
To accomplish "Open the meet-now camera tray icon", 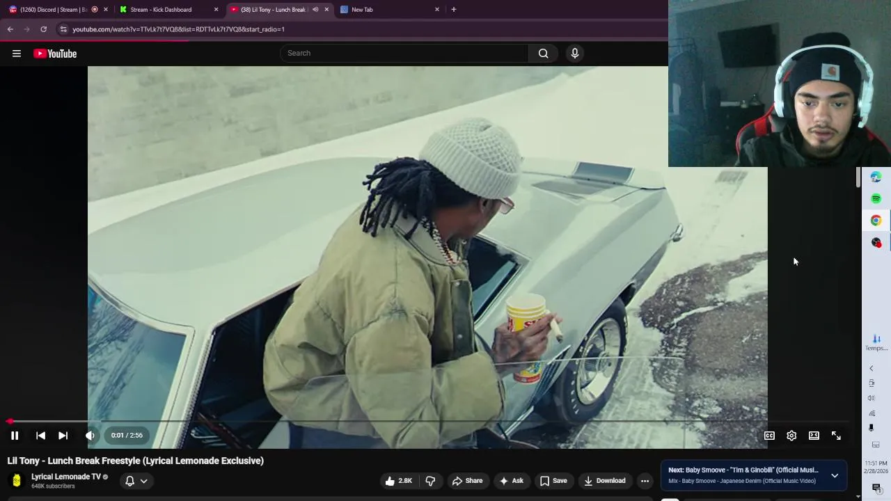I will 872,383.
